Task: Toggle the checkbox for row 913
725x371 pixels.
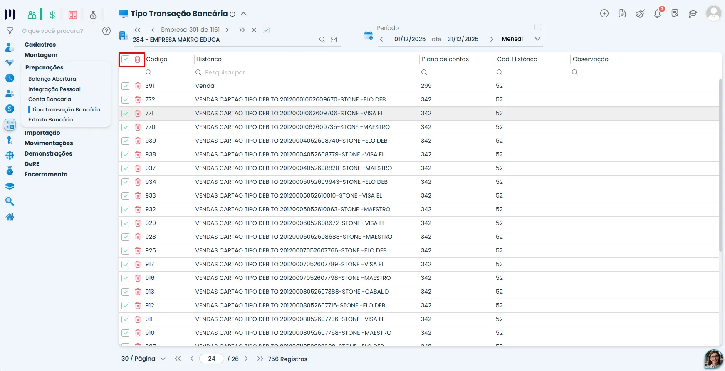Action: pyautogui.click(x=126, y=292)
